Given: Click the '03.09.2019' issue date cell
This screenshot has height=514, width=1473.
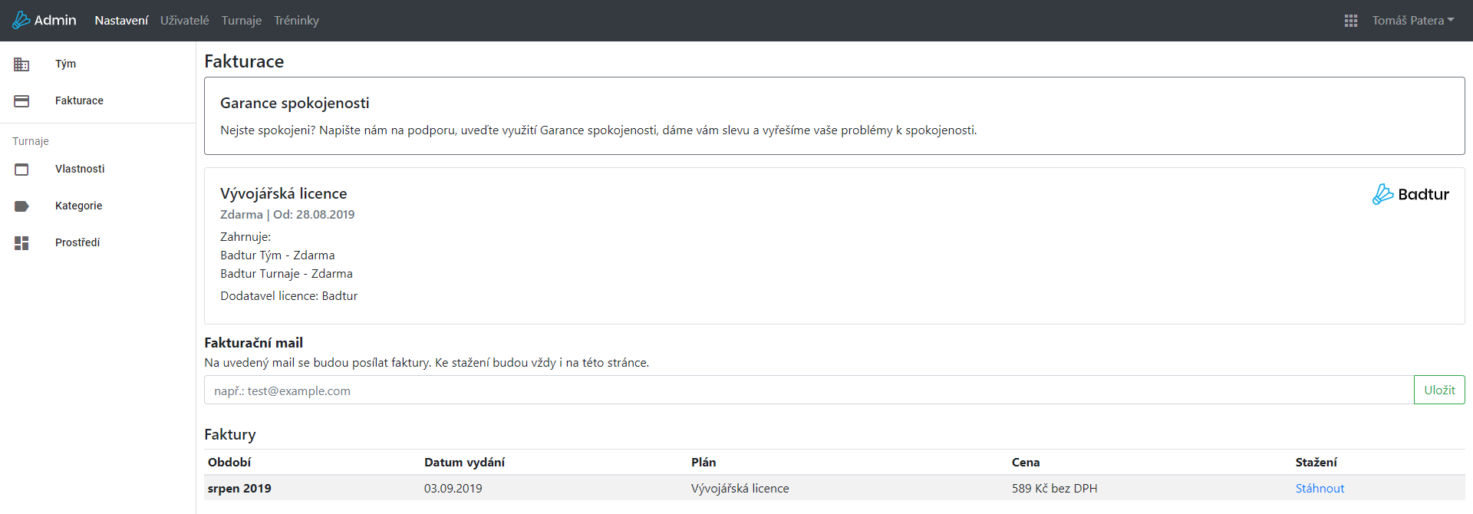Looking at the screenshot, I should [453, 488].
